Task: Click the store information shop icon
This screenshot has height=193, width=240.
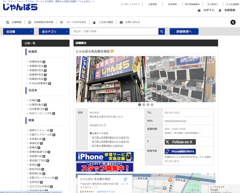Action: [7, 22]
